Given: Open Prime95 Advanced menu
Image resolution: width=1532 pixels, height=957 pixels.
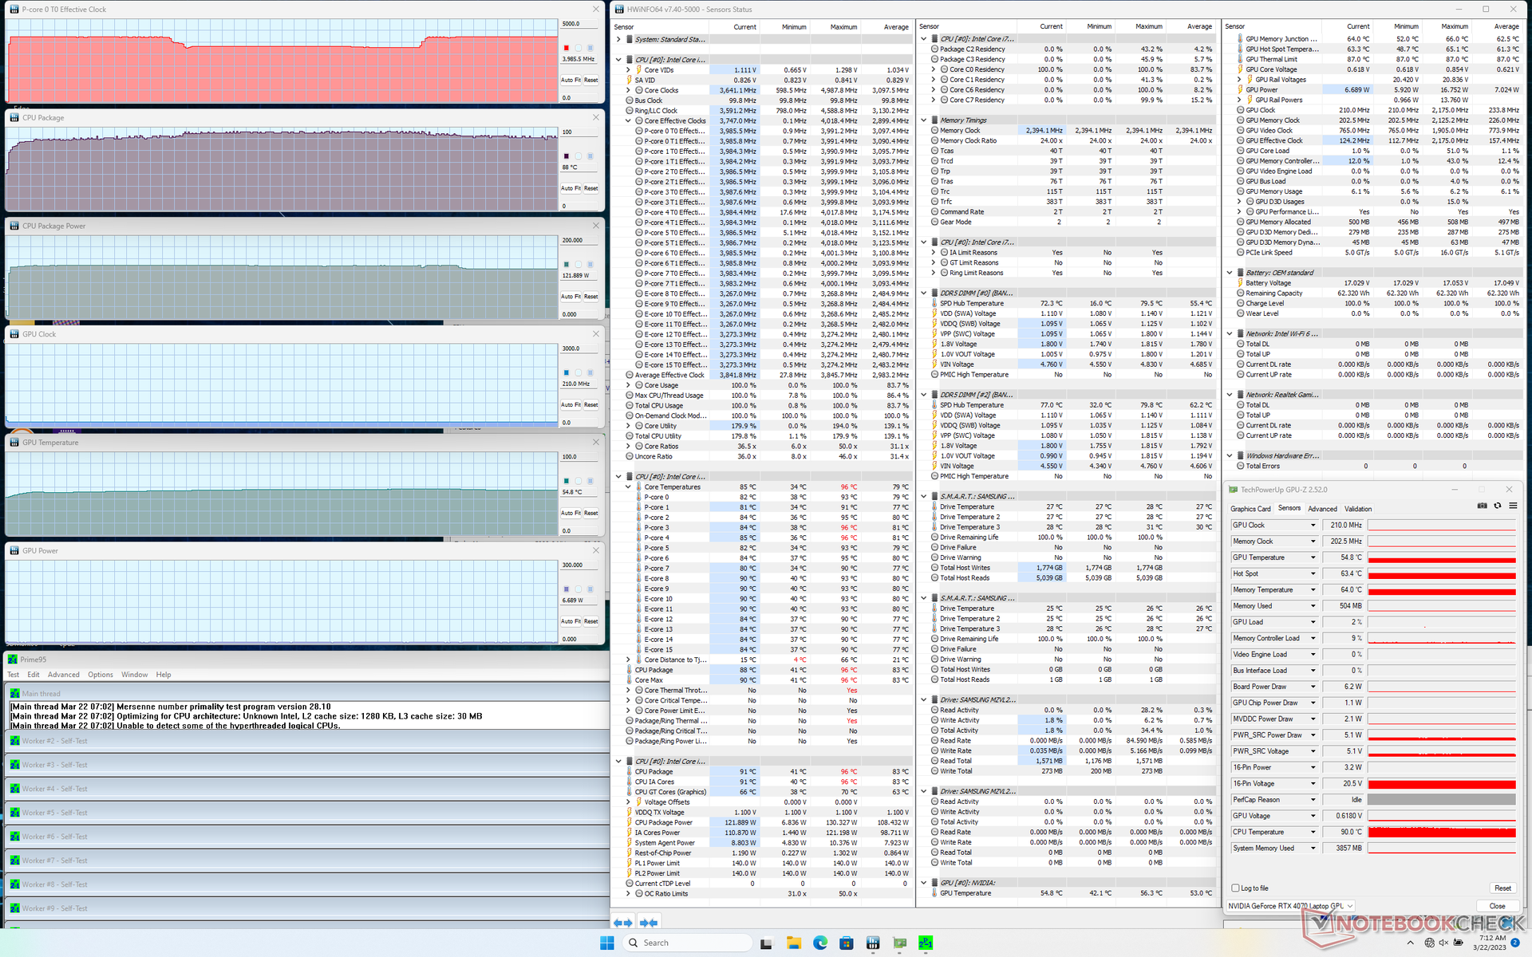Looking at the screenshot, I should coord(64,675).
